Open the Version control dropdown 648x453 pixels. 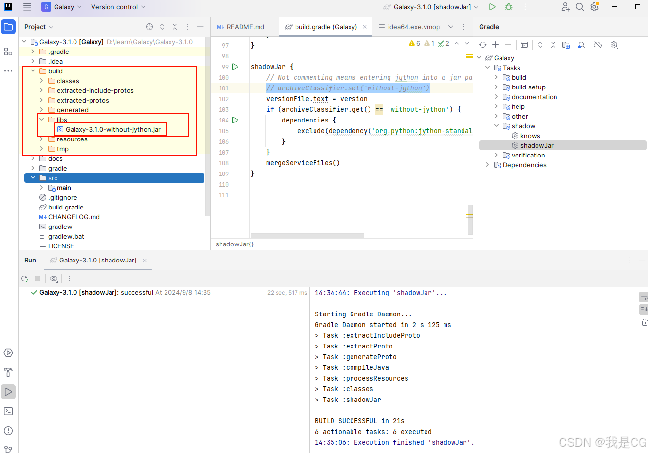[x=118, y=7]
